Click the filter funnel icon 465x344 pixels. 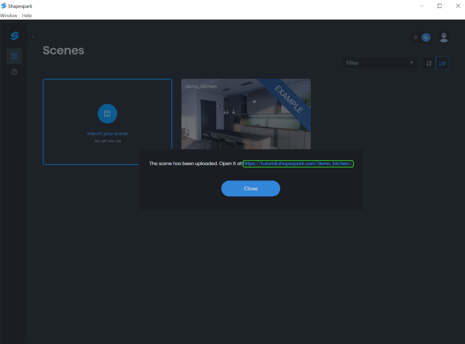click(411, 63)
